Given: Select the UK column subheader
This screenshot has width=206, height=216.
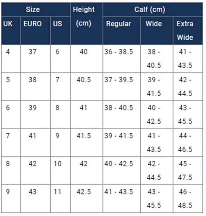Looking at the screenshot, I should point(8,24).
